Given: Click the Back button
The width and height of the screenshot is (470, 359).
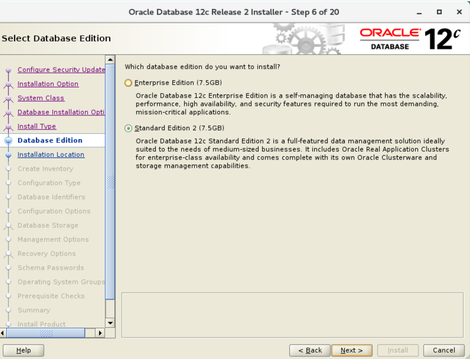Looking at the screenshot, I should click(x=310, y=350).
